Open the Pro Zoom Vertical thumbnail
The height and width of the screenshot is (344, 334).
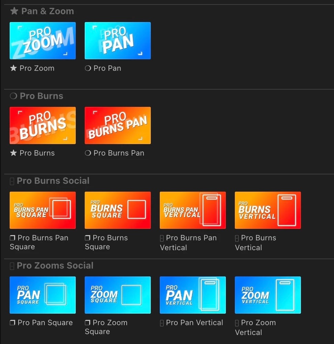(268, 295)
